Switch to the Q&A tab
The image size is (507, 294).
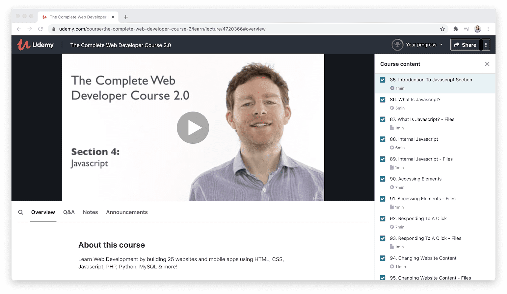point(69,212)
